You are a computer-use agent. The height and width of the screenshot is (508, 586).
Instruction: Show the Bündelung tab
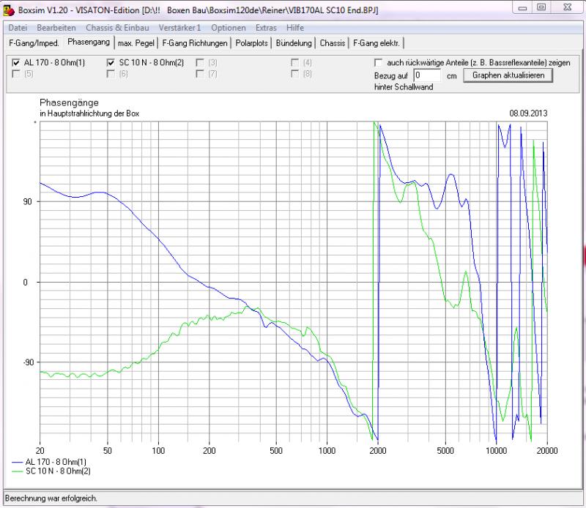294,42
